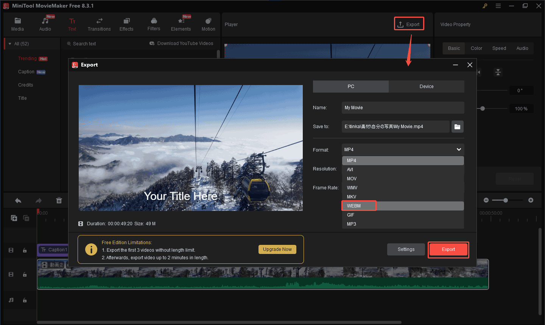Choose WEBM from the format list
545x325 pixels.
pos(354,206)
